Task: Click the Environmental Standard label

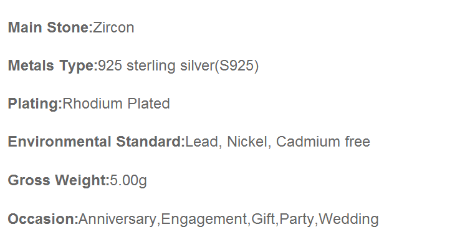Action: click(97, 142)
